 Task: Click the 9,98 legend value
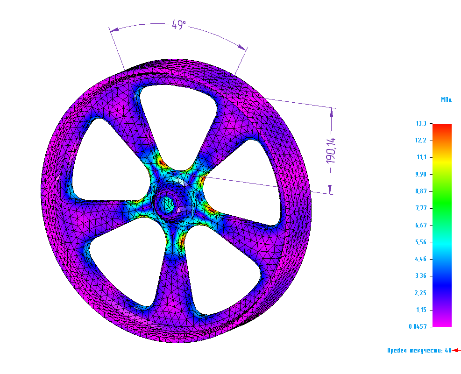[x=421, y=174]
